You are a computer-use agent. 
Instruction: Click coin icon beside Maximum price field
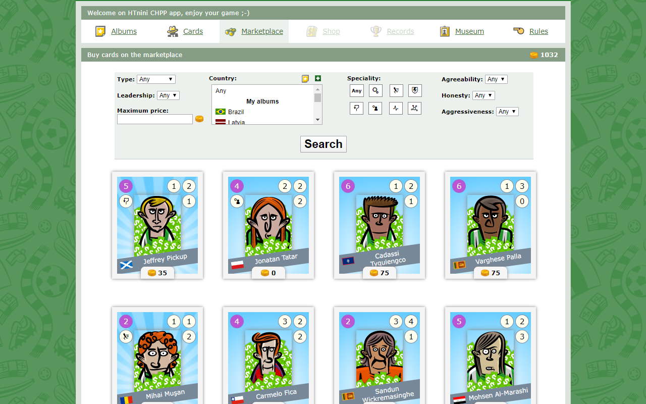point(199,119)
